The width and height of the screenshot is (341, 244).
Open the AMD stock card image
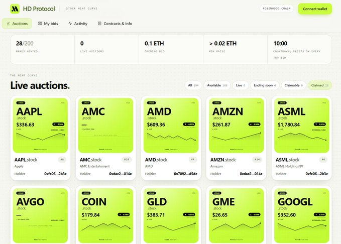pos(171,125)
